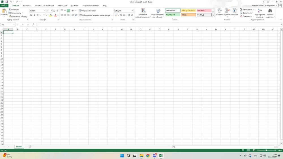
Task: Increase cell indent
Action: click(x=76, y=15)
